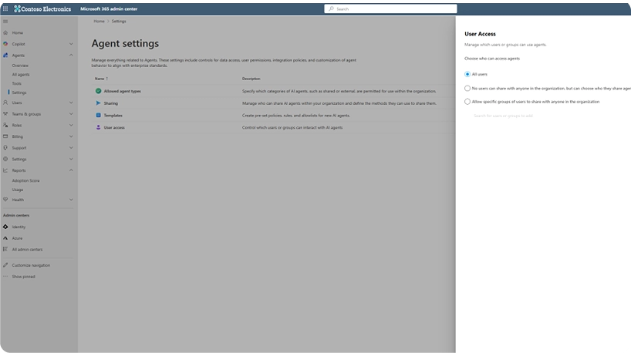Click the Reports chart icon
Viewport: 631px width, 353px height.
pos(5,170)
